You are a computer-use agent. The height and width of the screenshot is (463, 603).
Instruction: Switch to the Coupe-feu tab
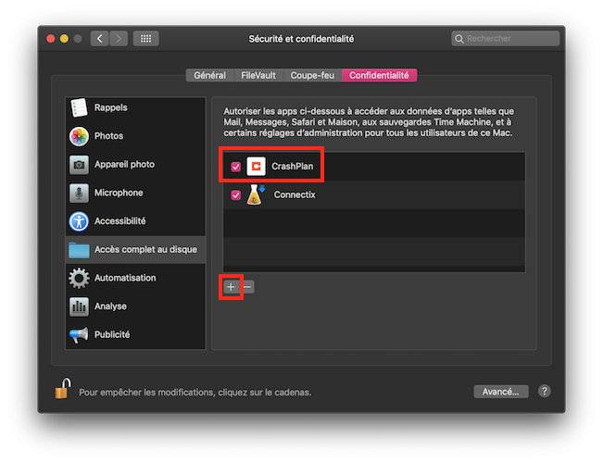(x=311, y=75)
